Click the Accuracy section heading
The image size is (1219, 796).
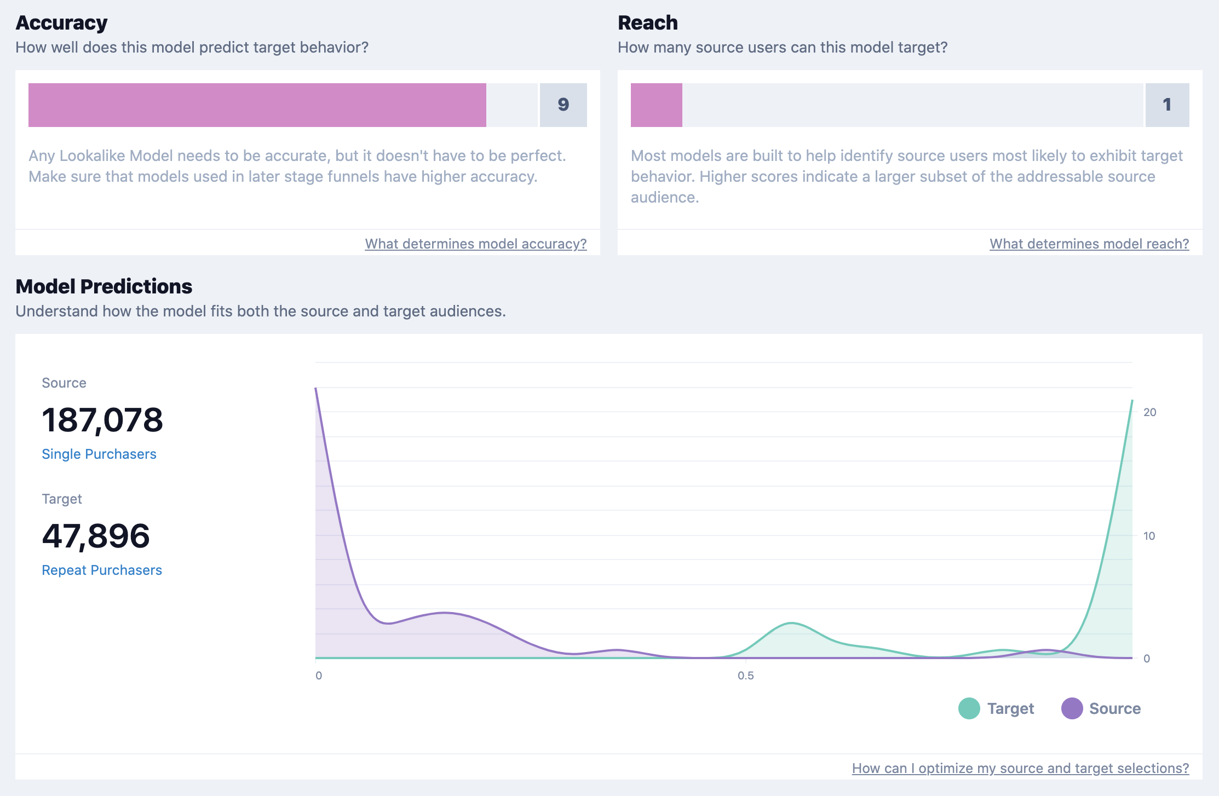pos(61,22)
